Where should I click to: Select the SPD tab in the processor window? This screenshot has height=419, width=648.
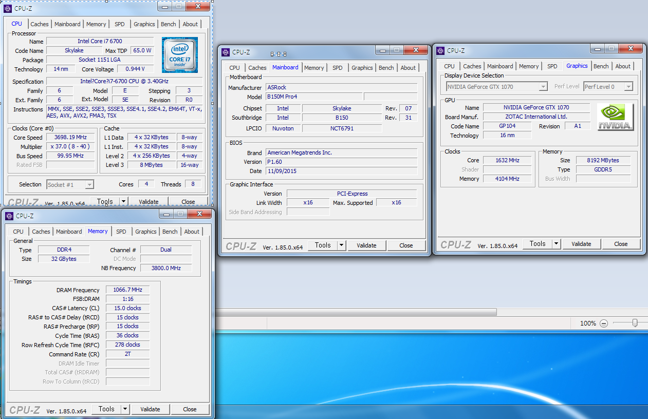(x=119, y=24)
